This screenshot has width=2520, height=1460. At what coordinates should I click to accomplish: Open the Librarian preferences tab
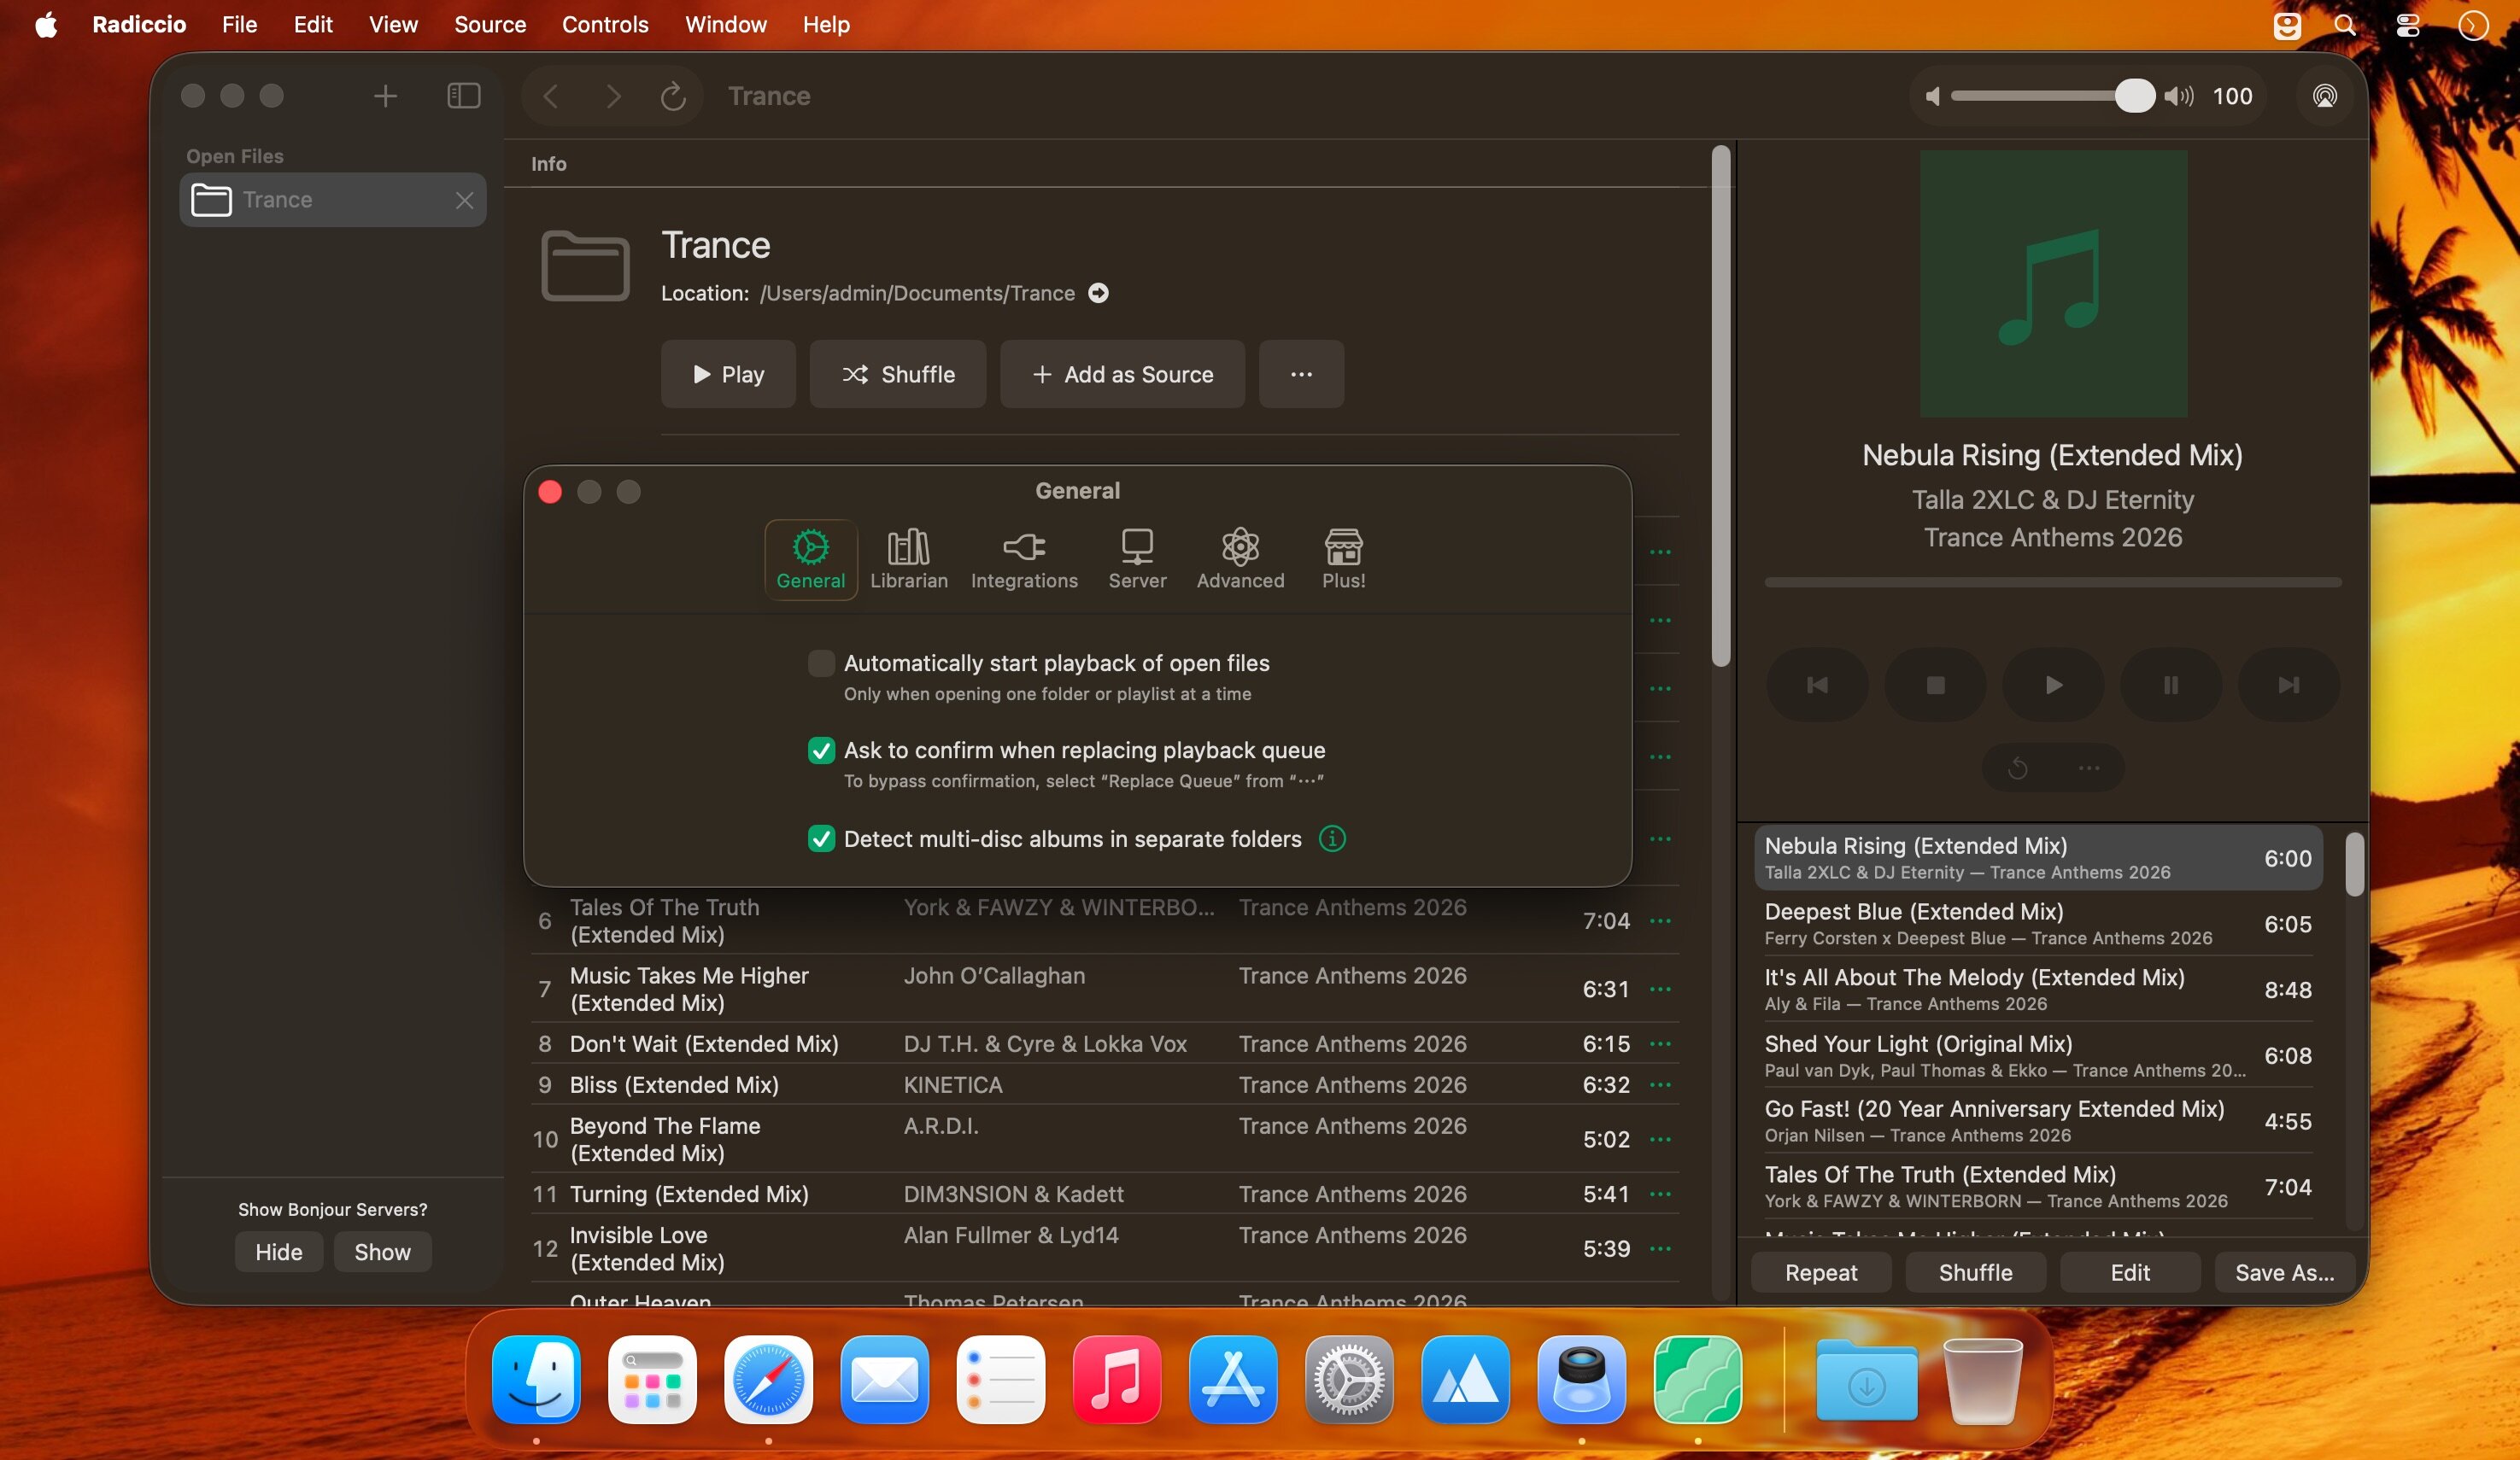(908, 558)
